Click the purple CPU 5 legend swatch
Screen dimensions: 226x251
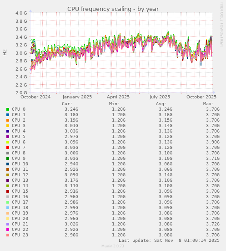(8, 137)
